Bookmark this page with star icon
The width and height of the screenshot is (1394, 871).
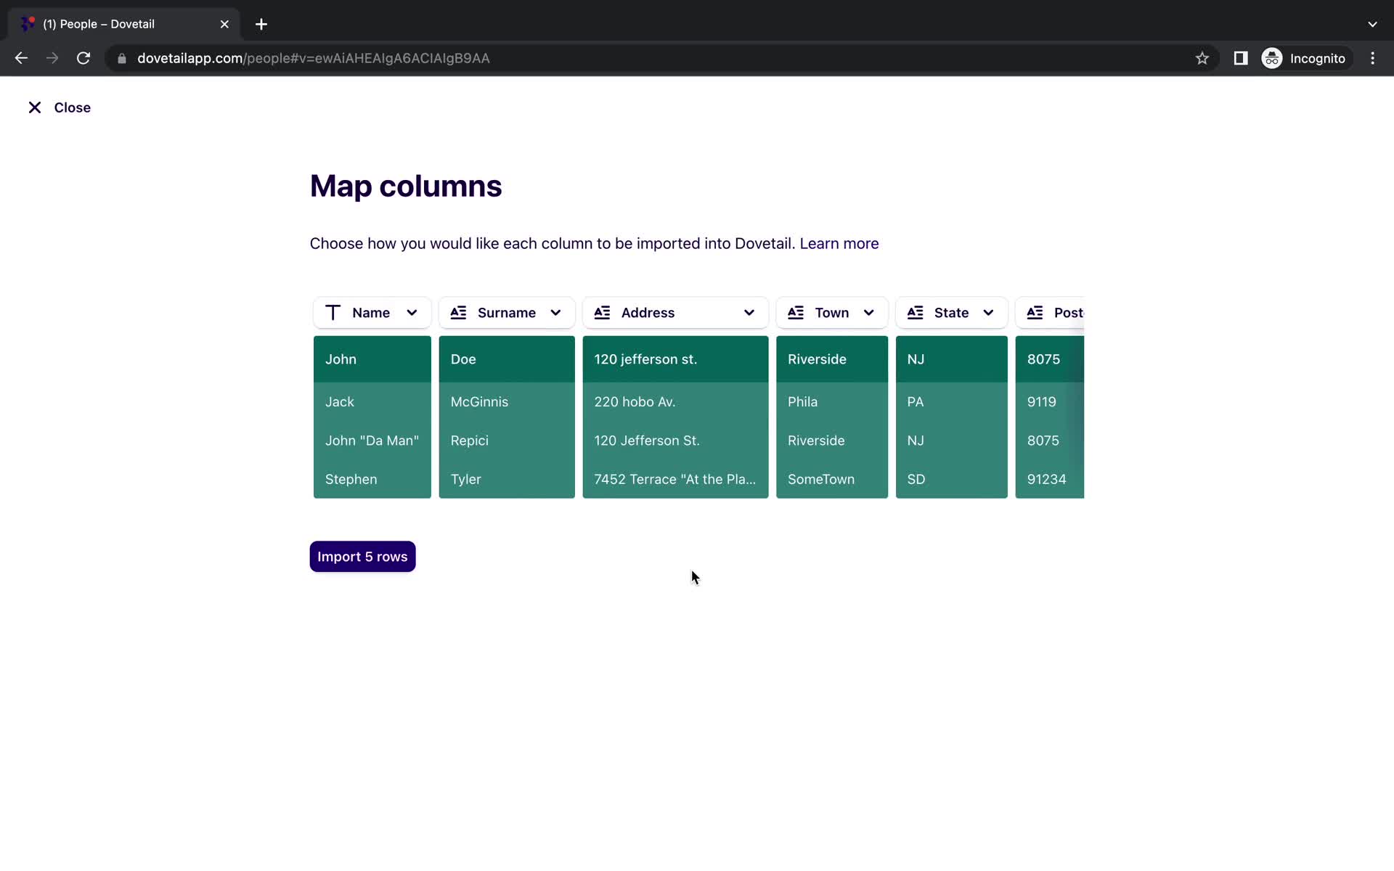1202,58
